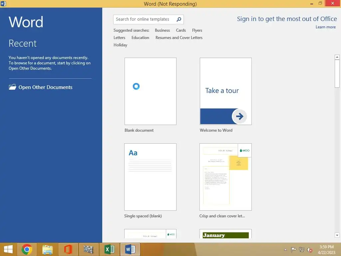Click the folder icon beside Open Other Documents
Image resolution: width=341 pixels, height=256 pixels.
pyautogui.click(x=12, y=87)
